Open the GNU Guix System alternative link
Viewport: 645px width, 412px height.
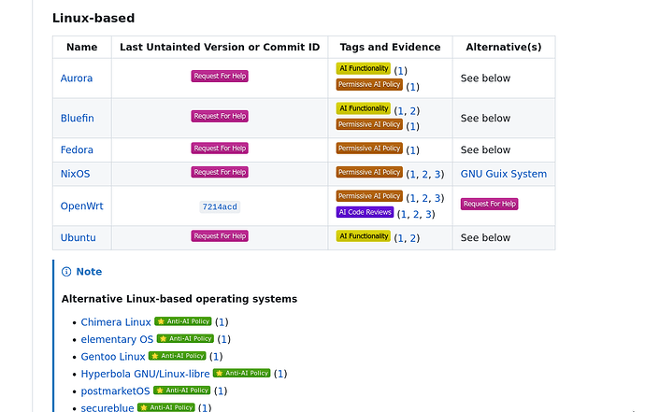click(504, 174)
